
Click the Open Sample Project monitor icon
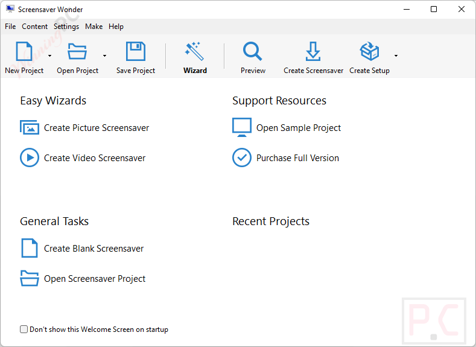[242, 127]
